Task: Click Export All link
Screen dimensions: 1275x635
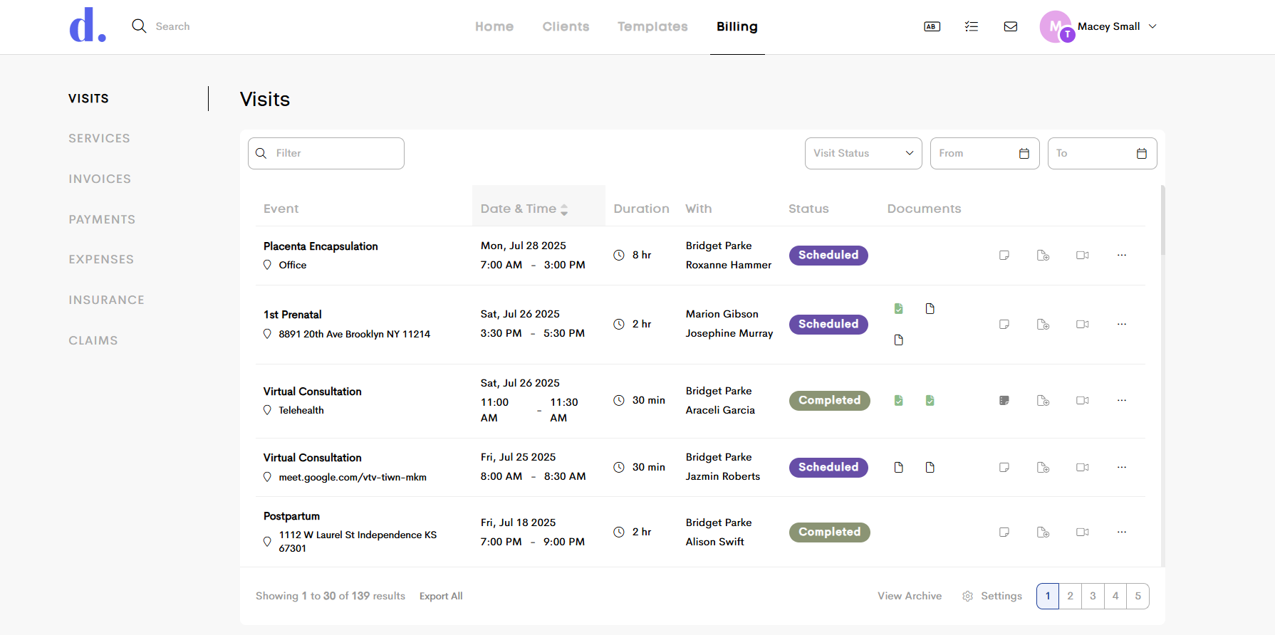Action: [441, 596]
